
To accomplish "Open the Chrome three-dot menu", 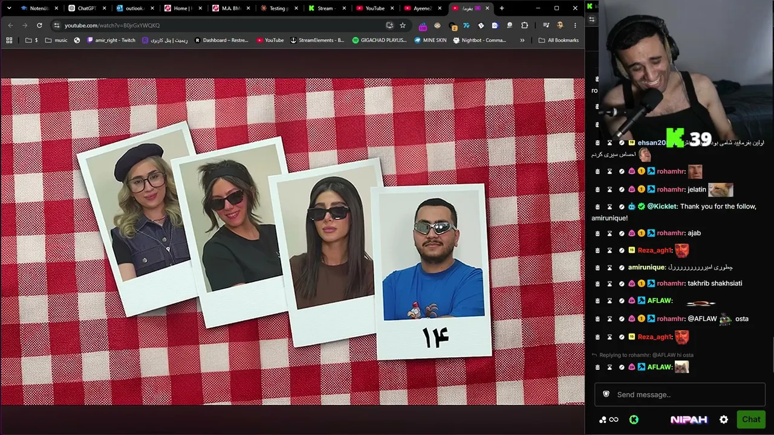I will pyautogui.click(x=575, y=25).
